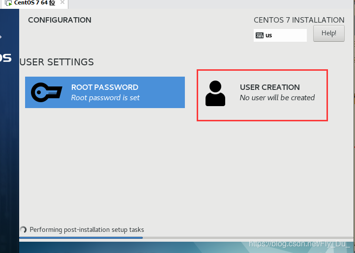
Task: Click the keyboard layout icon
Action: tap(260, 35)
